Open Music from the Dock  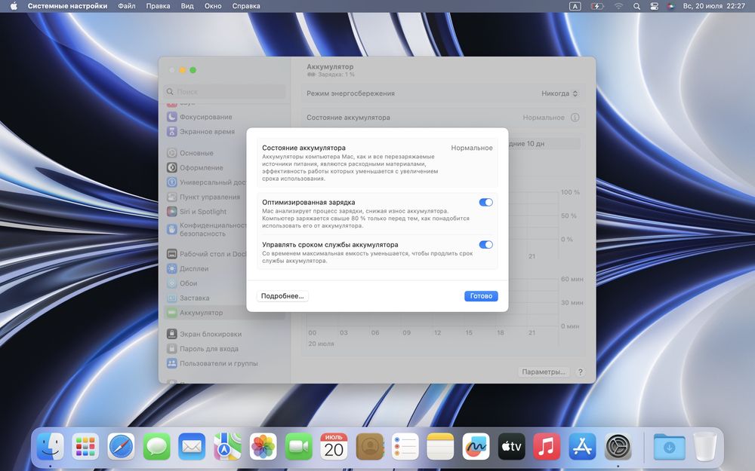547,446
